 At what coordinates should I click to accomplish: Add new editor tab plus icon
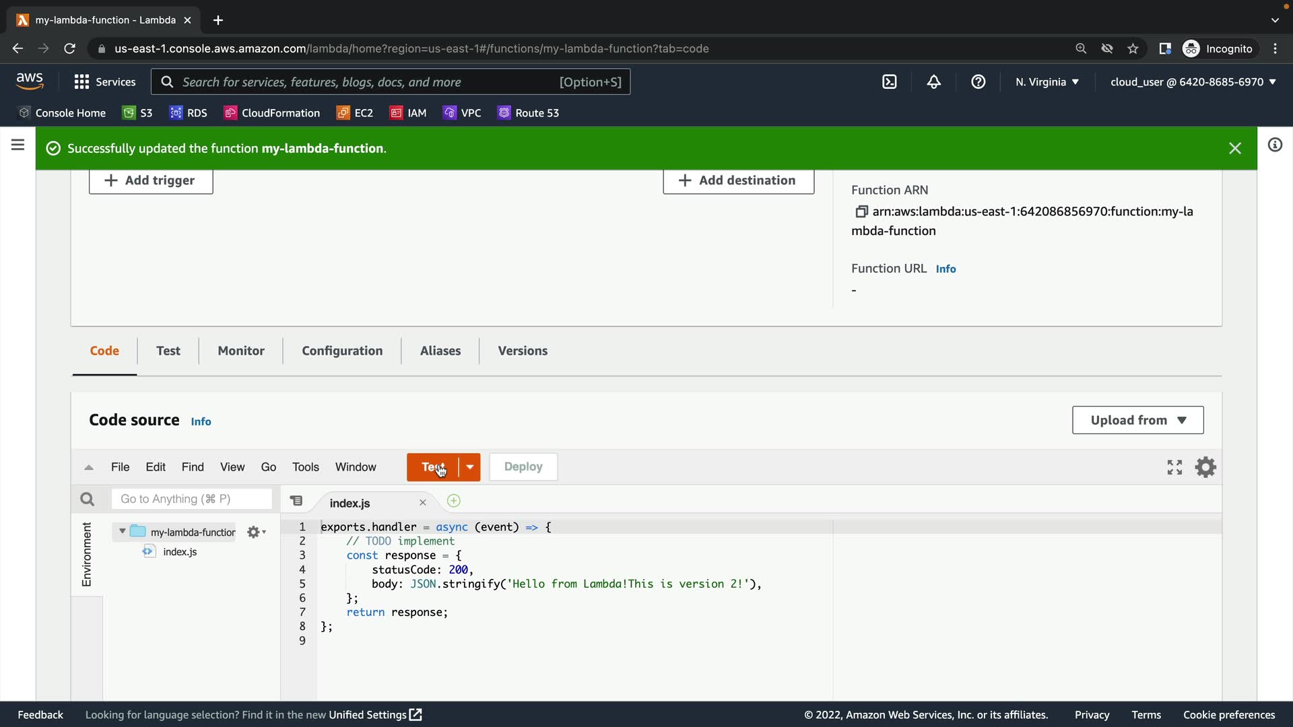click(x=454, y=501)
